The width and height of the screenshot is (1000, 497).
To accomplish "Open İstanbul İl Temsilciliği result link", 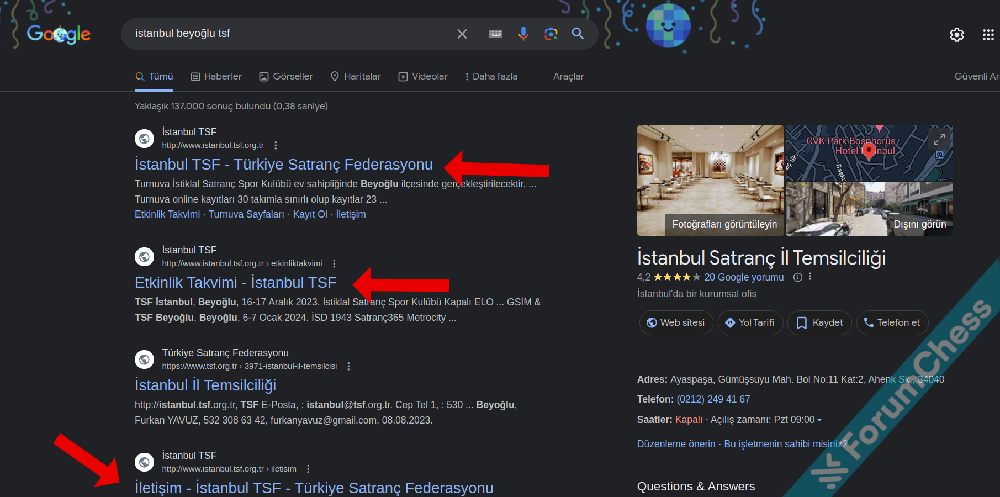I will click(205, 385).
